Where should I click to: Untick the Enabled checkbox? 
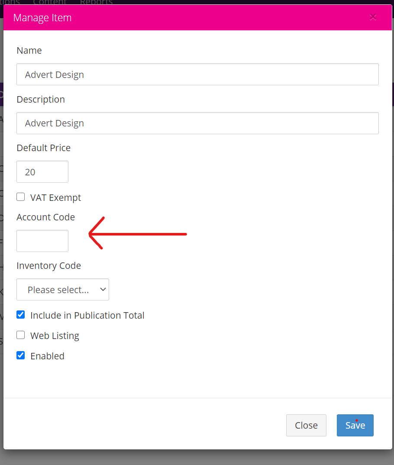tap(21, 355)
